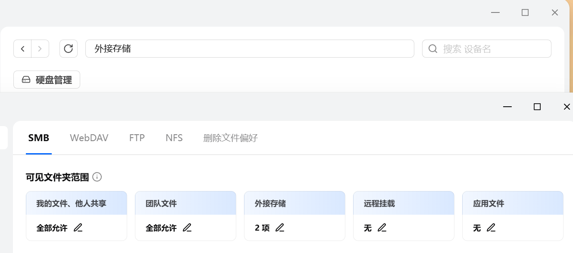Screen dimensions: 573x253
Task: Click the 2 项 label under 外接存储
Action: [262, 228]
